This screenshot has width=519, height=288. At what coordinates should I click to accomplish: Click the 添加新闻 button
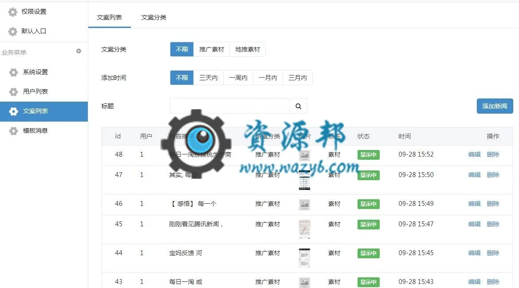(495, 106)
